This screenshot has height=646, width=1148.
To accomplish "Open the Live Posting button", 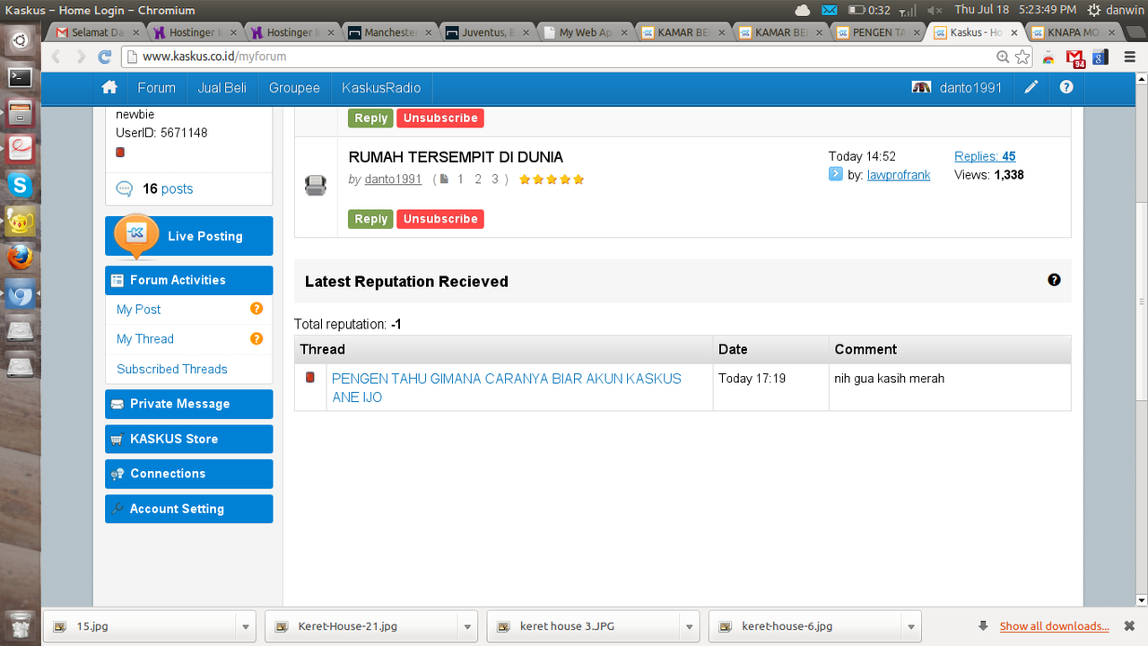I will (x=188, y=236).
